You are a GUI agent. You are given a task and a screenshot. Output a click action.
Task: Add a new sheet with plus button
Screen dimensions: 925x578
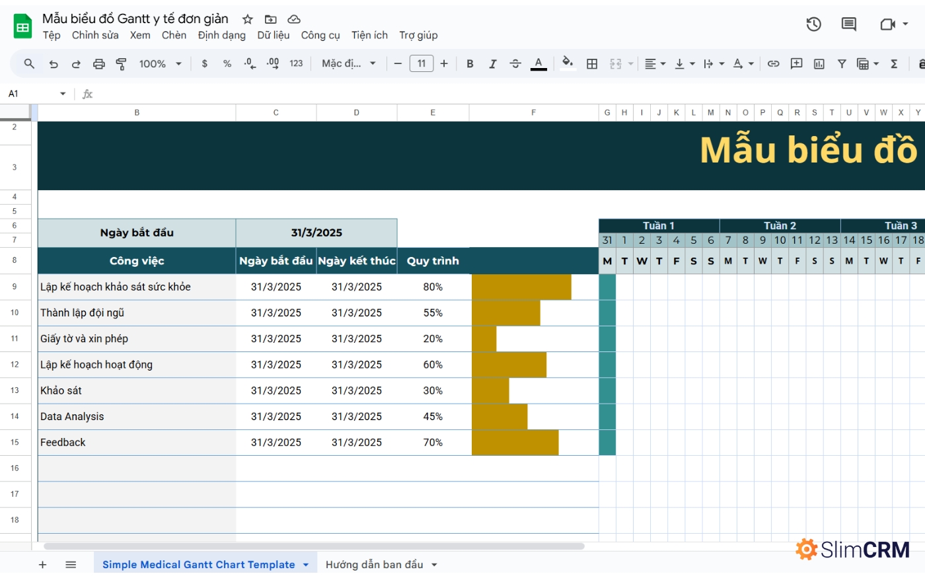[x=43, y=565]
